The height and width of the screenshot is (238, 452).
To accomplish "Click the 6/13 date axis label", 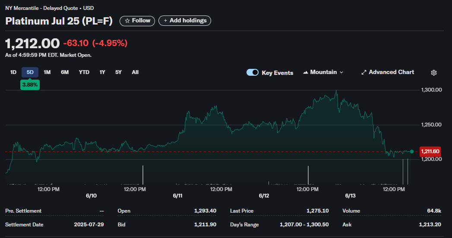I will point(351,196).
